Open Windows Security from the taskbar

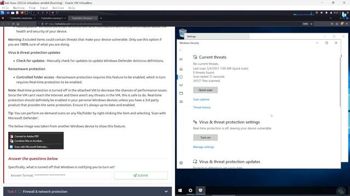pos(201,191)
